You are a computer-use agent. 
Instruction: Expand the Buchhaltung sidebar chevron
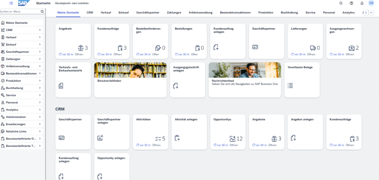39,88
